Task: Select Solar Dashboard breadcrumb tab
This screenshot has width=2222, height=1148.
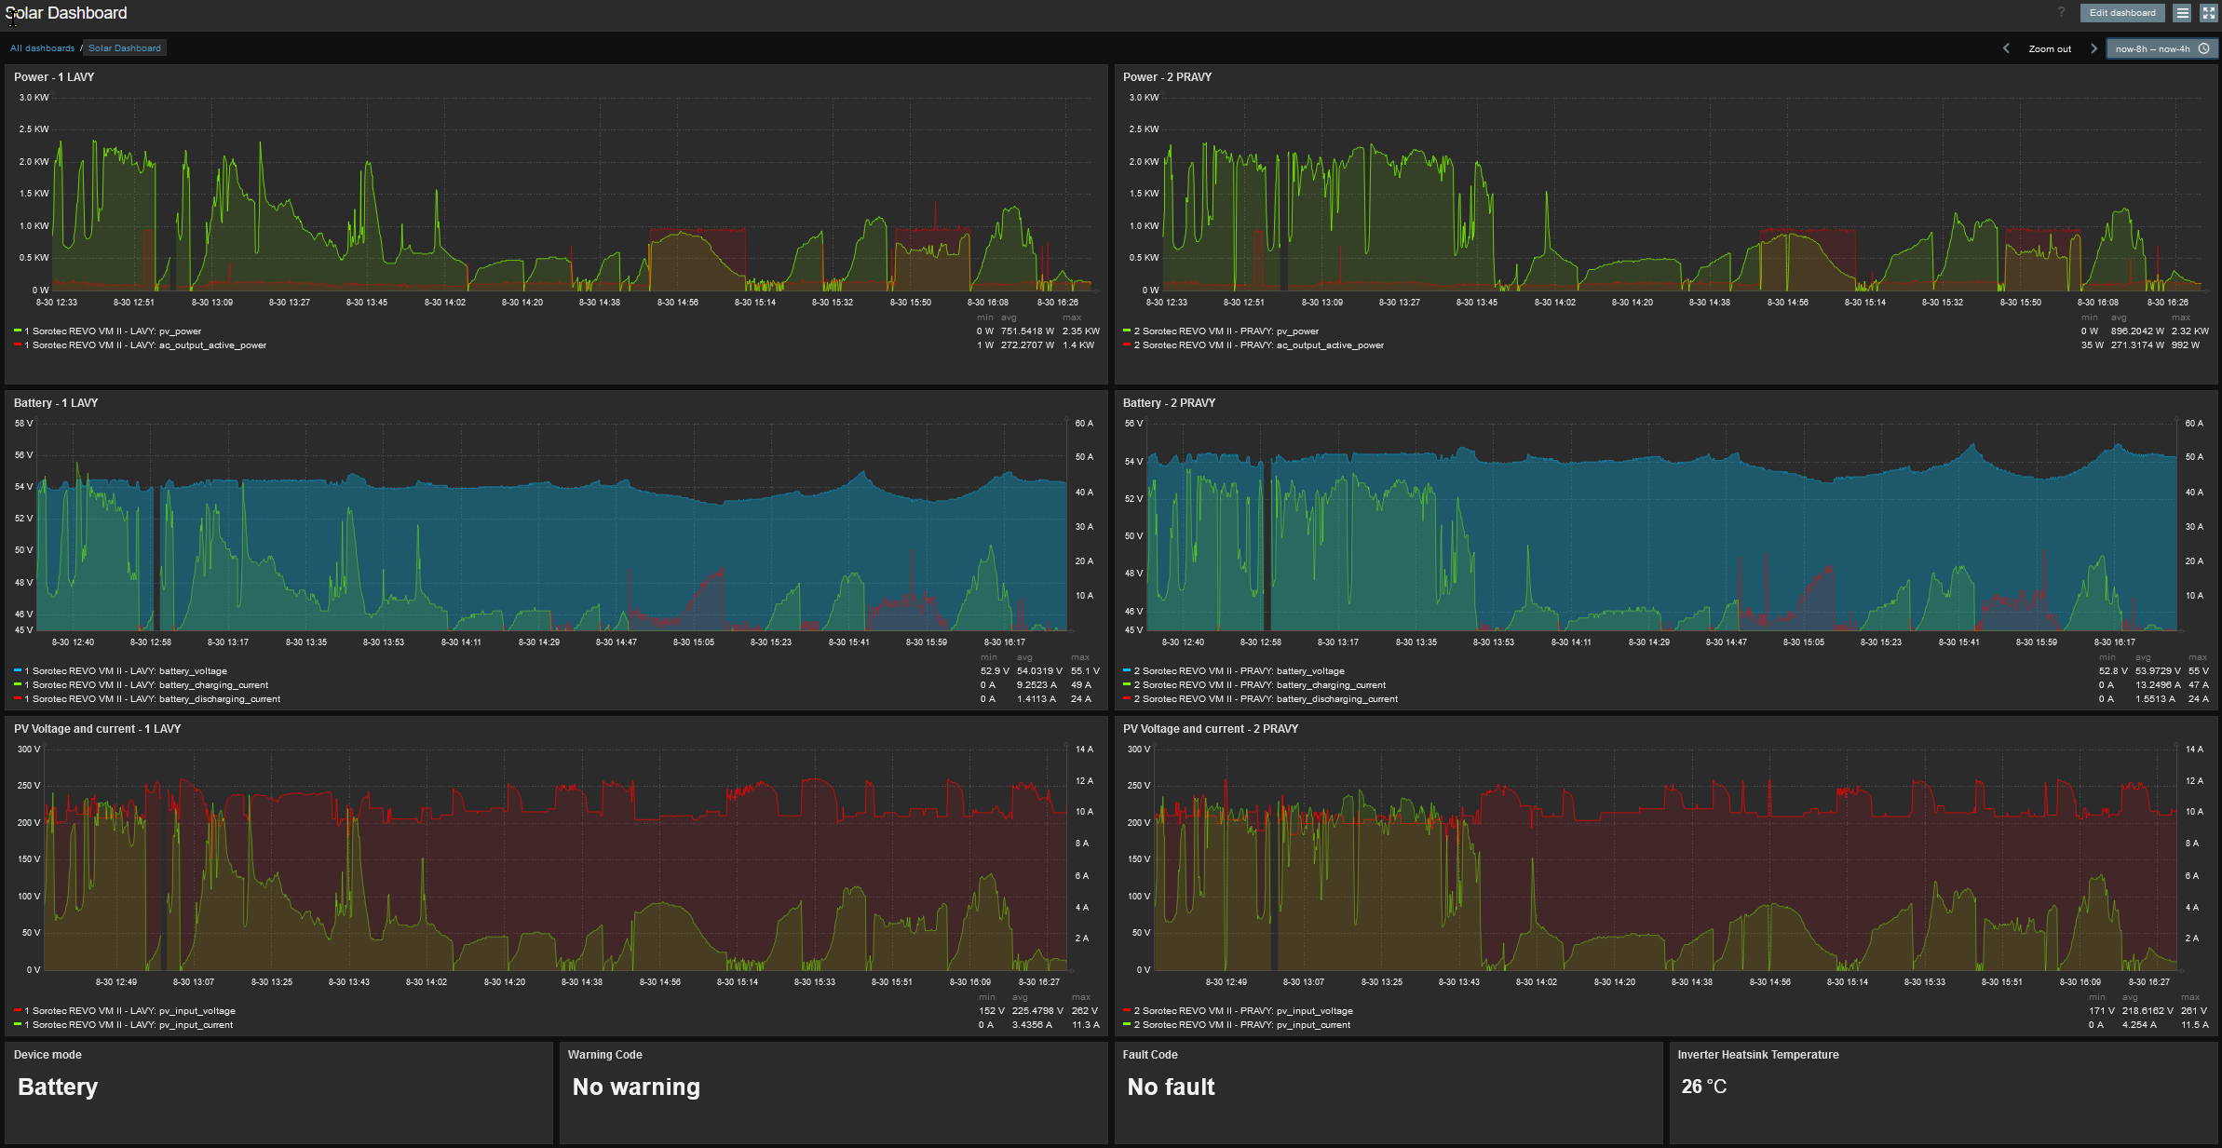Action: click(x=125, y=48)
